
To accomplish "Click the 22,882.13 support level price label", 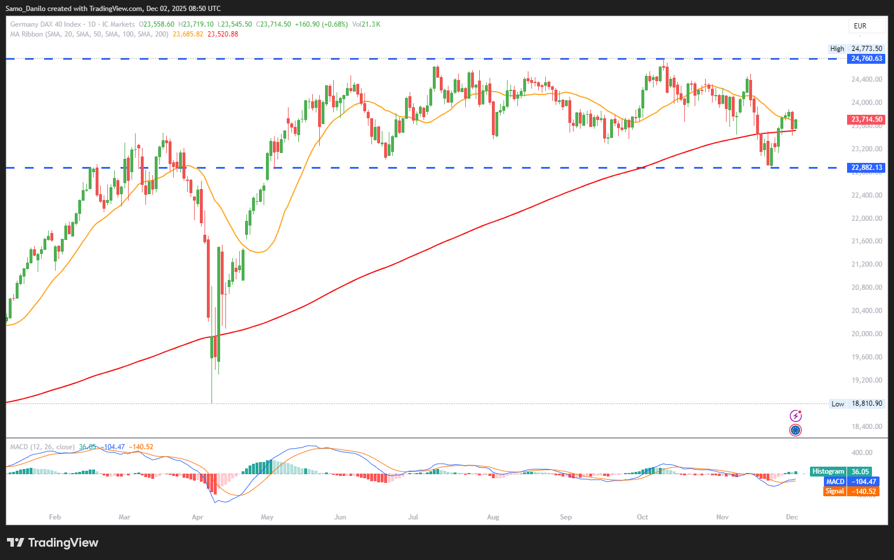I will tap(866, 168).
